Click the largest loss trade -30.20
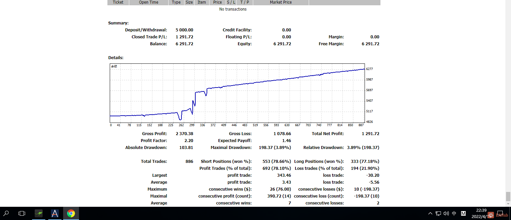The image size is (511, 220). coord(373,175)
